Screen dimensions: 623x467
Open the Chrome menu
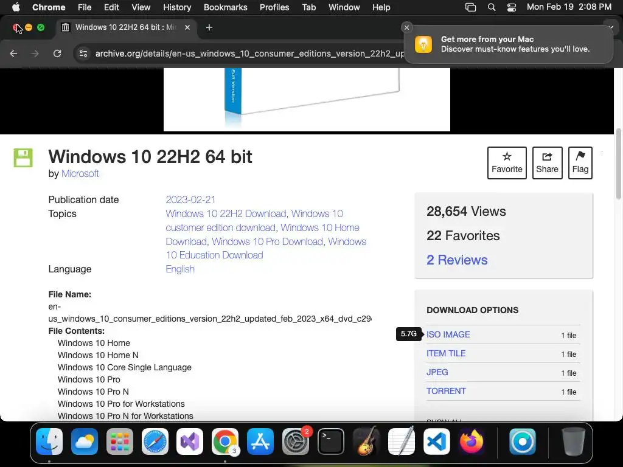[x=49, y=7]
